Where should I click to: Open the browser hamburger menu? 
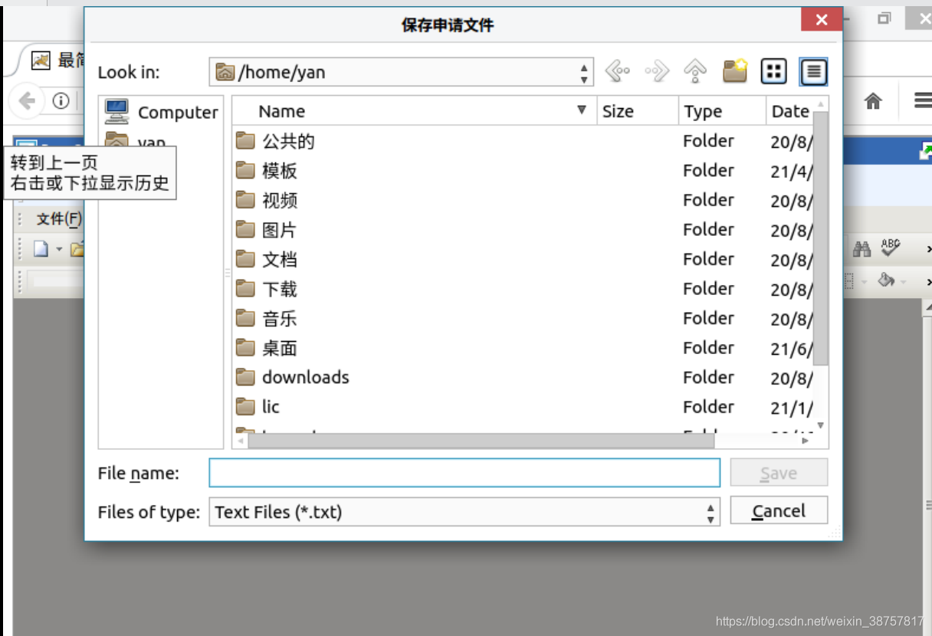923,100
